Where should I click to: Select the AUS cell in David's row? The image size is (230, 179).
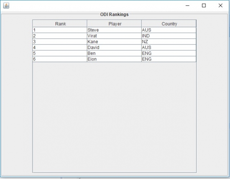[x=169, y=48]
